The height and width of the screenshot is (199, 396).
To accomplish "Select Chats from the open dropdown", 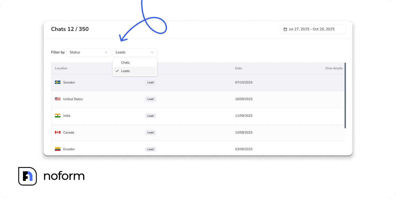I will coord(125,62).
